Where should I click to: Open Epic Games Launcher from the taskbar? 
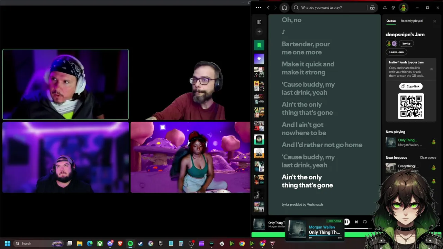tap(161, 243)
